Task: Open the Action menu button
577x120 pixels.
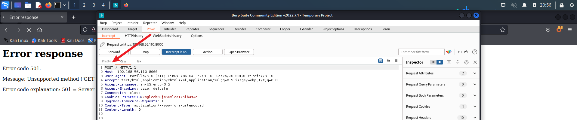Action: click(x=208, y=52)
